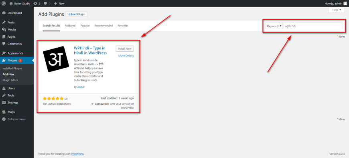
Task: Click the WordPress logo icon in admin bar
Action: 4,3
